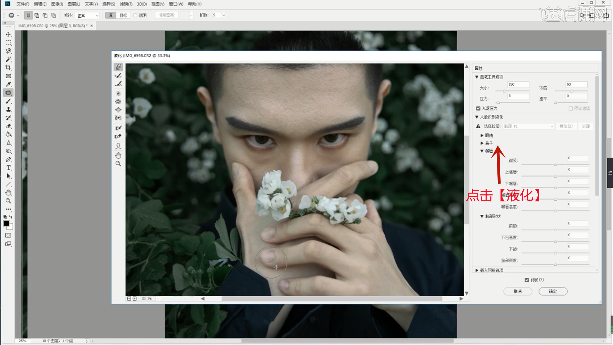Open the 图层 menu
Viewport: 613px width, 345px height.
click(74, 4)
